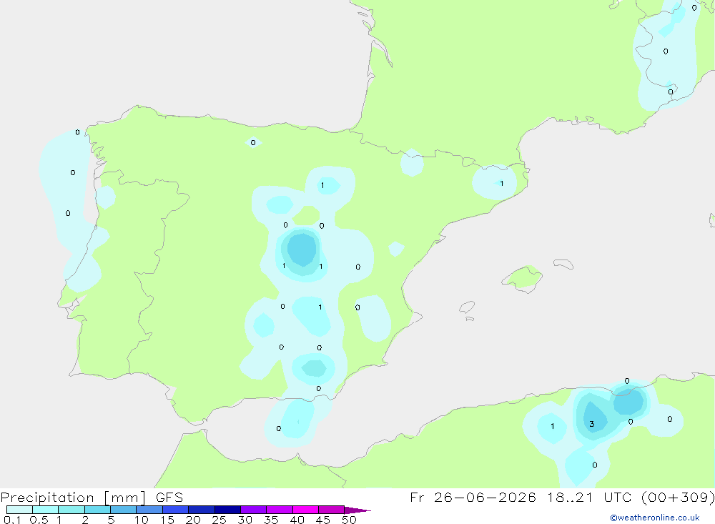Image resolution: width=715 pixels, height=524 pixels.
Task: Click the "Fr 26-06-2026" date text
Action: tap(473, 497)
